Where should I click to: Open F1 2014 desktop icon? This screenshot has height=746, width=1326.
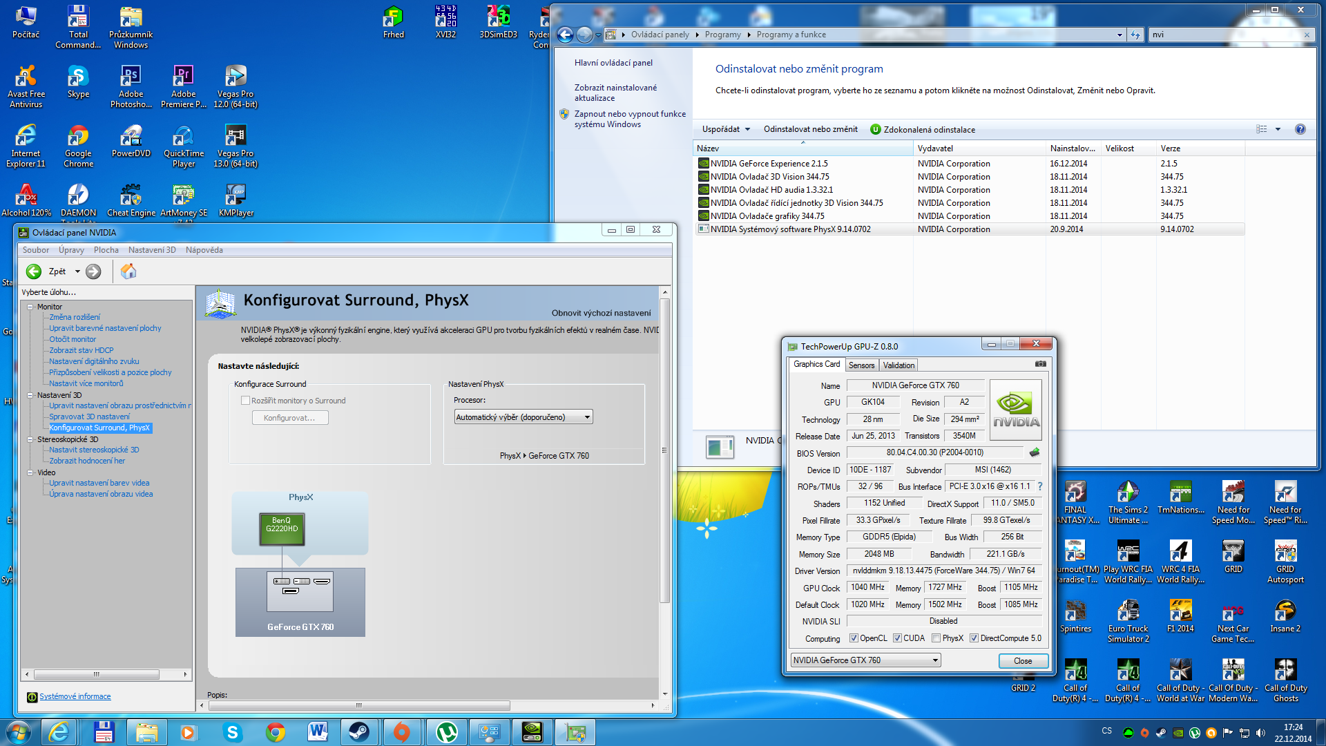(1180, 616)
